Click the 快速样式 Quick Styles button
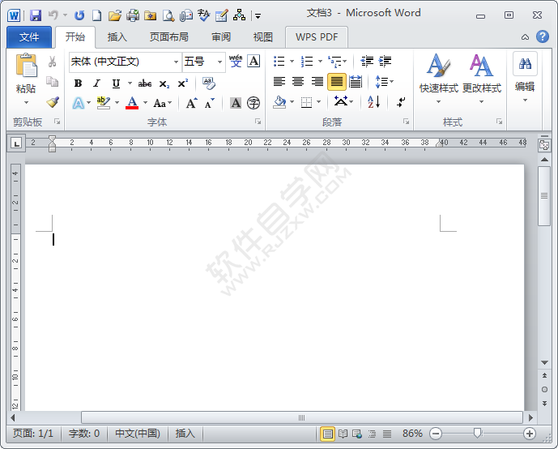The height and width of the screenshot is (449, 558). (438, 79)
